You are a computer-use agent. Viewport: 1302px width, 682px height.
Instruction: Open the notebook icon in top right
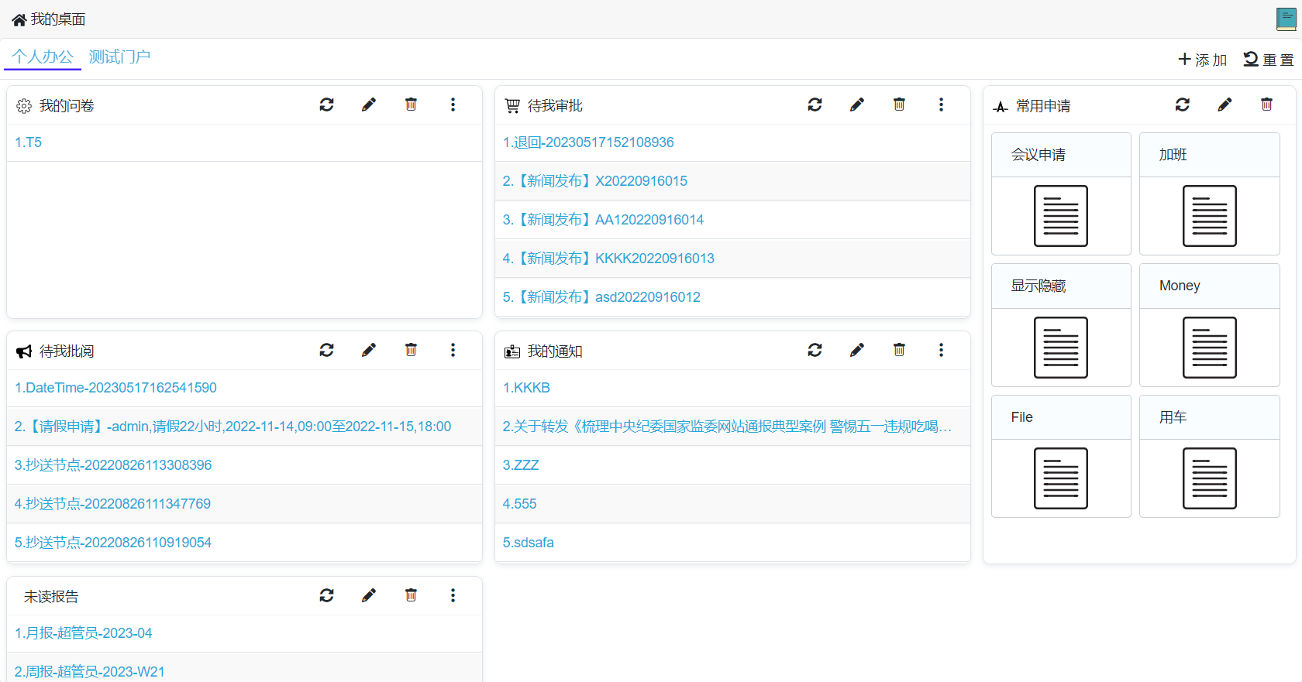coord(1286,19)
